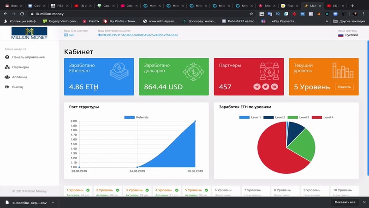Viewport: 369px width, 208px height.
Task: Select Выход to log out
Action: click(14, 87)
